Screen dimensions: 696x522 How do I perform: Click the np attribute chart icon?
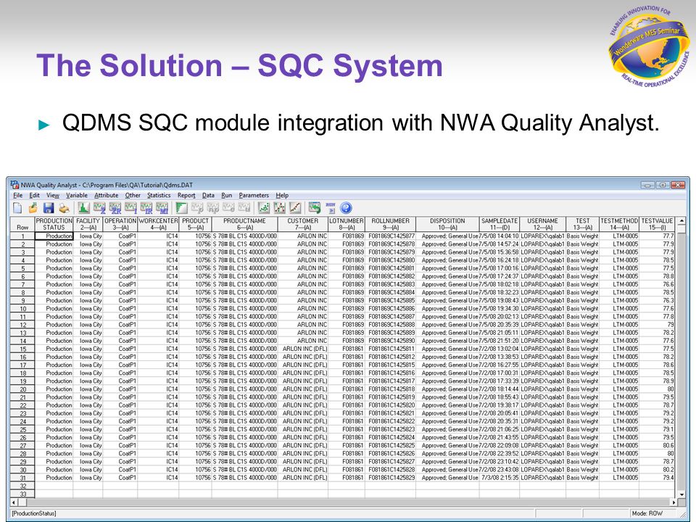(x=212, y=208)
